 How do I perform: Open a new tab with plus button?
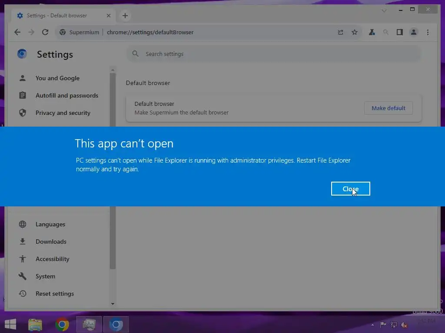click(125, 16)
